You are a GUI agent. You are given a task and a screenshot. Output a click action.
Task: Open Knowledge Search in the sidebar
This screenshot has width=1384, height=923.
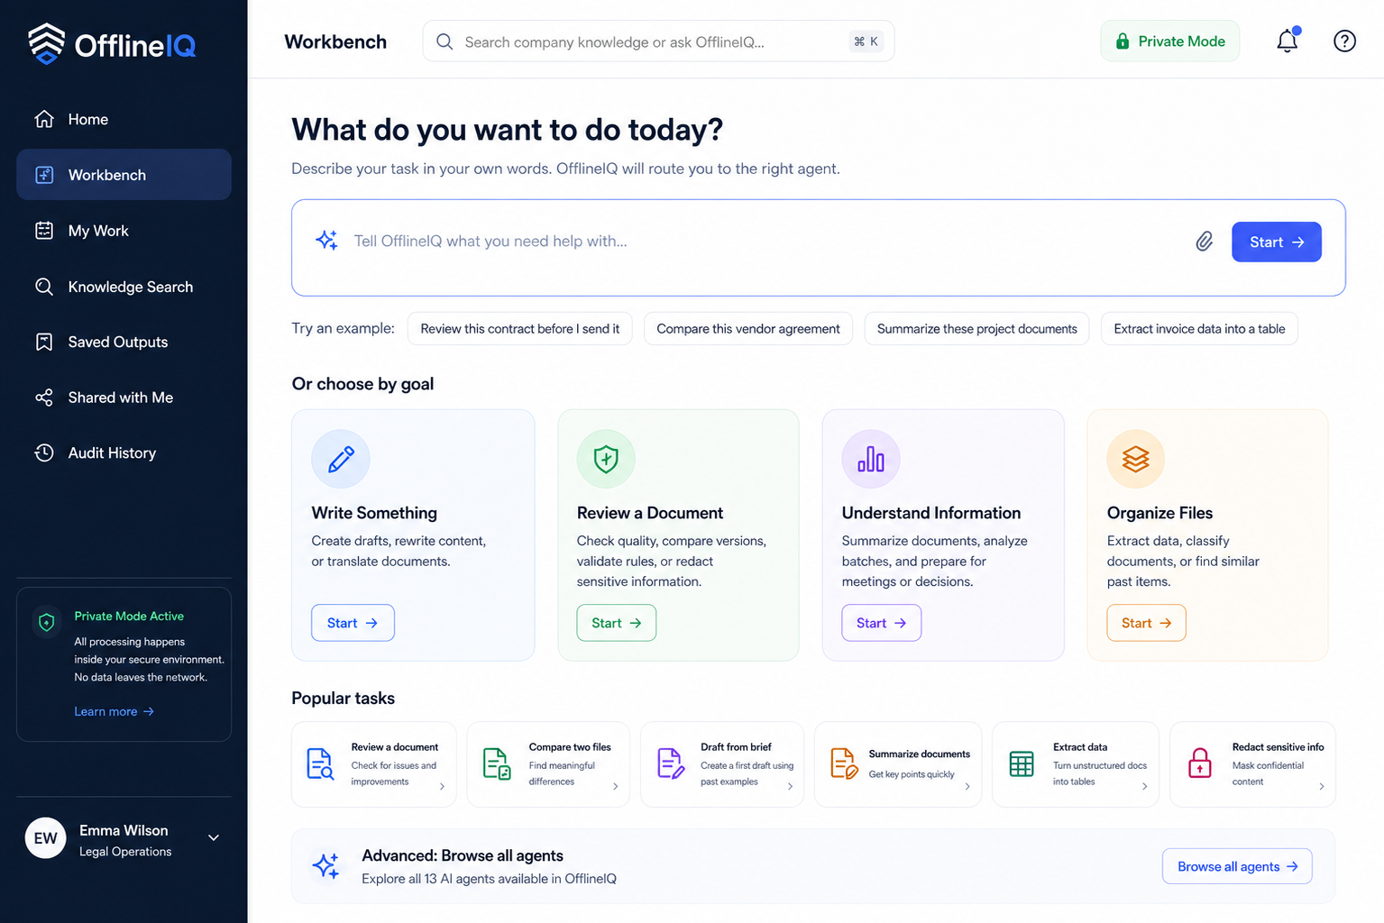click(124, 287)
